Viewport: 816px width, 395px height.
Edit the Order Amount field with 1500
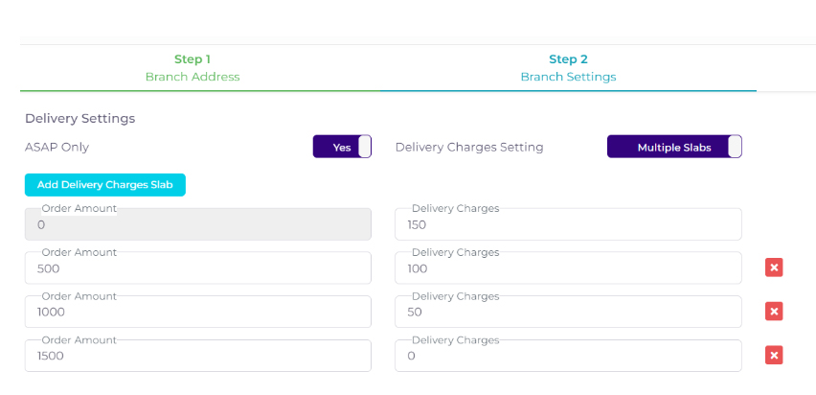point(198,356)
